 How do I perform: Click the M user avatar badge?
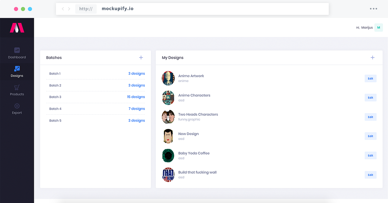click(379, 28)
